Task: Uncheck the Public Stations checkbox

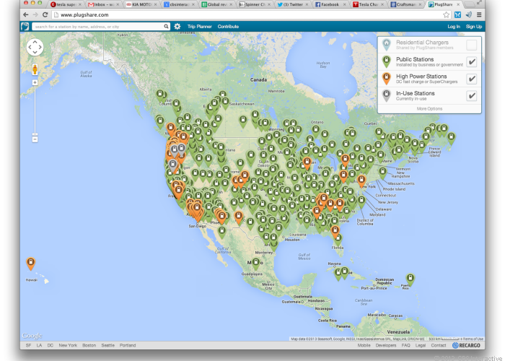Action: 472,61
